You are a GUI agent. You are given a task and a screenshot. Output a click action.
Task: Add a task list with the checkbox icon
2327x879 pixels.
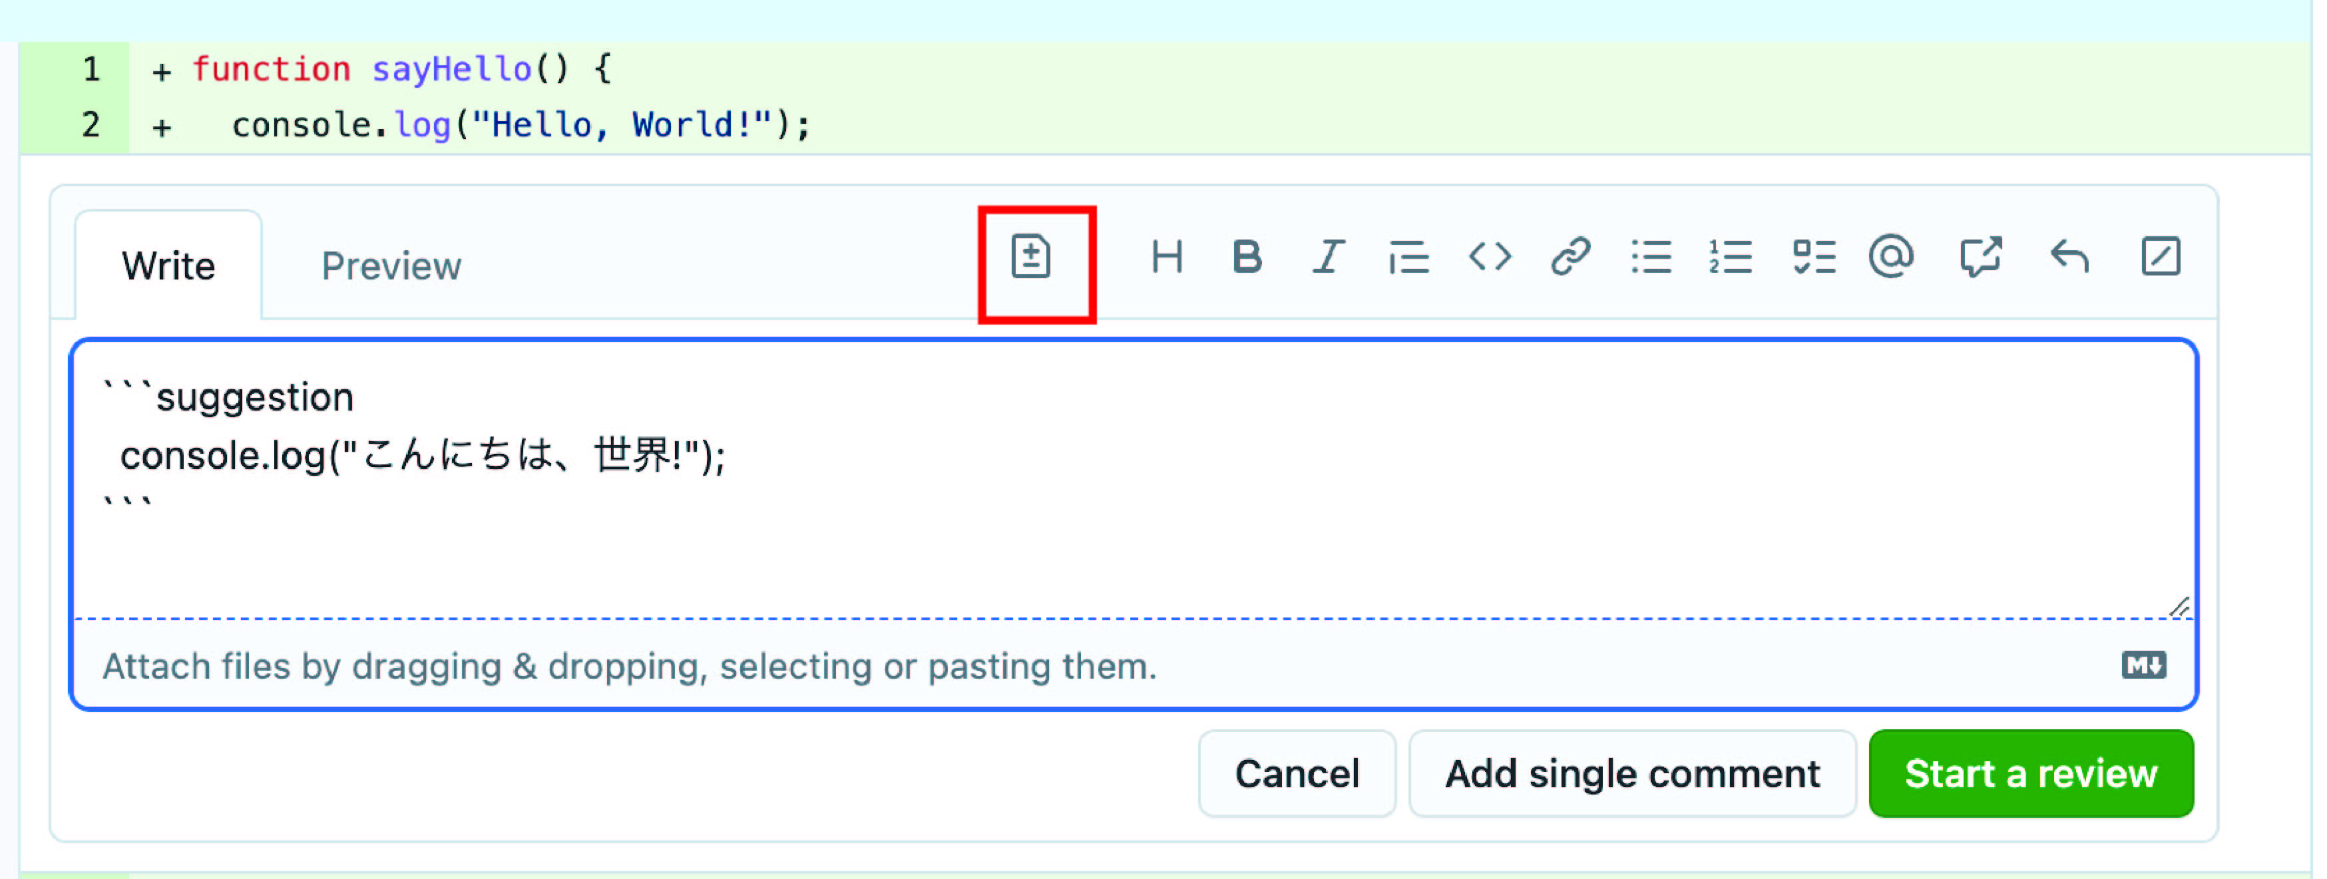[x=1814, y=258]
